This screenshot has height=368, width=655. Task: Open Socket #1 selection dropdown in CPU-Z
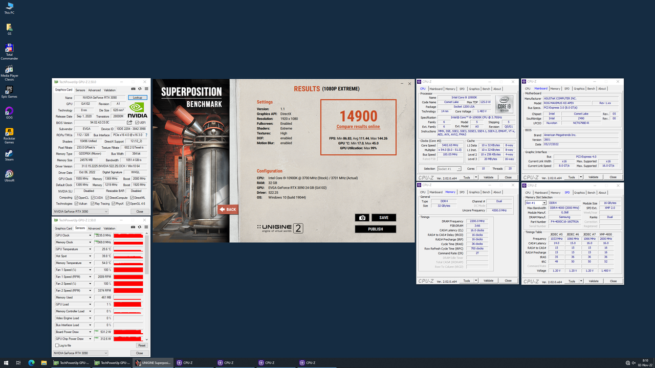click(449, 169)
